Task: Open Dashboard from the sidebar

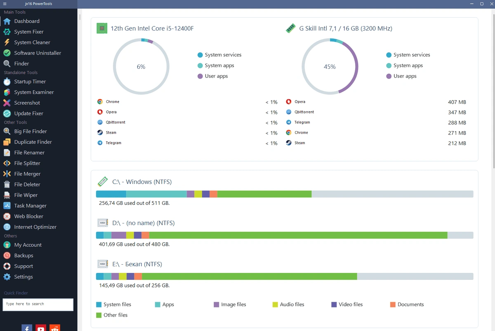Action: (x=27, y=21)
